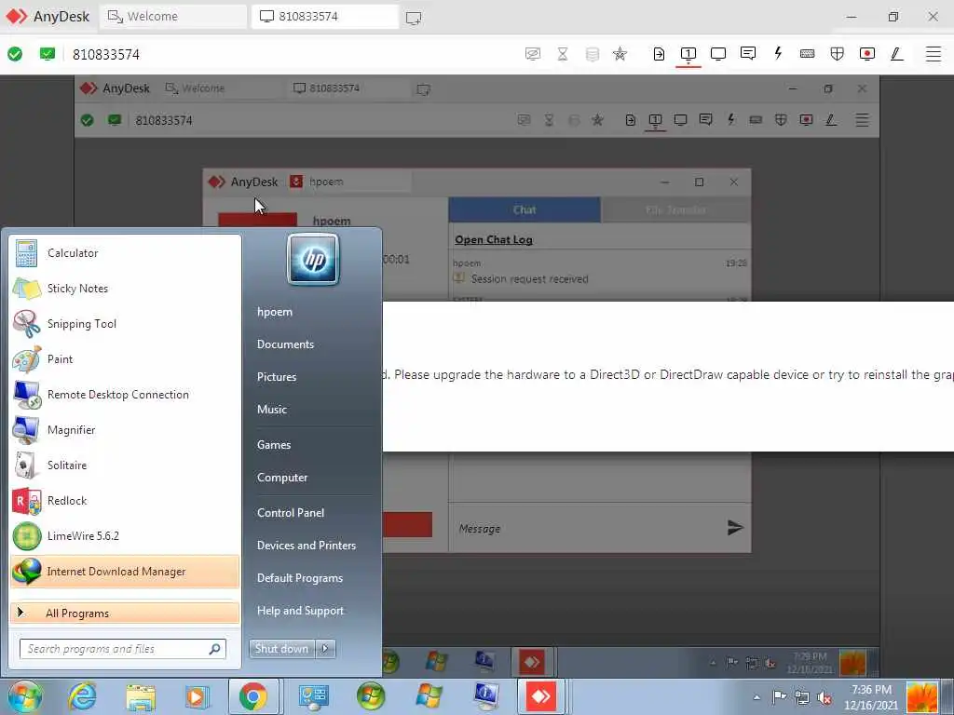Click the Chat tab in the hpoem AnyDesk window

(525, 209)
